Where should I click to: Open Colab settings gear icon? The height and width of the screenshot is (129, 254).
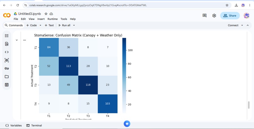click(214, 15)
